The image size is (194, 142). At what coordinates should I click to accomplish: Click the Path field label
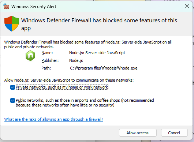point(46,68)
